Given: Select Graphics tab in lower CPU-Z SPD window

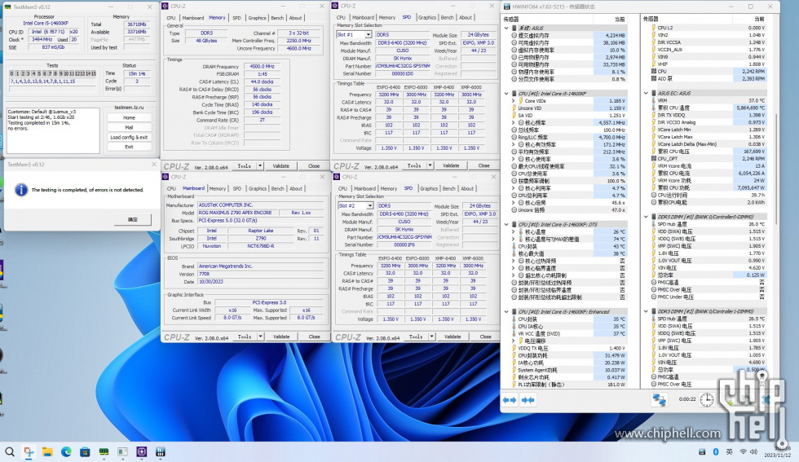Looking at the screenshot, I should pyautogui.click(x=429, y=188).
